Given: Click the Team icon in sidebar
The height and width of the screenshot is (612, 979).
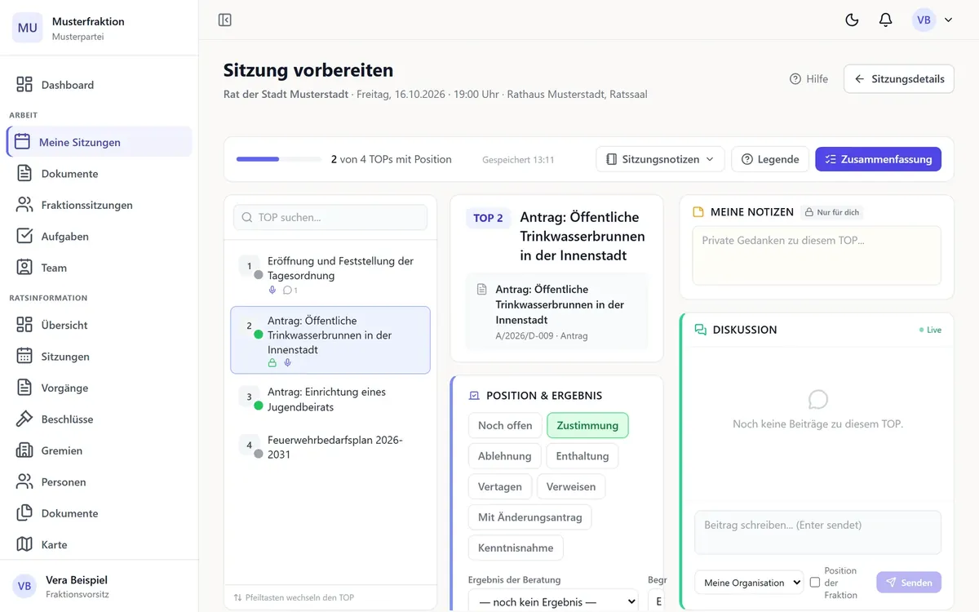Looking at the screenshot, I should pos(24,268).
